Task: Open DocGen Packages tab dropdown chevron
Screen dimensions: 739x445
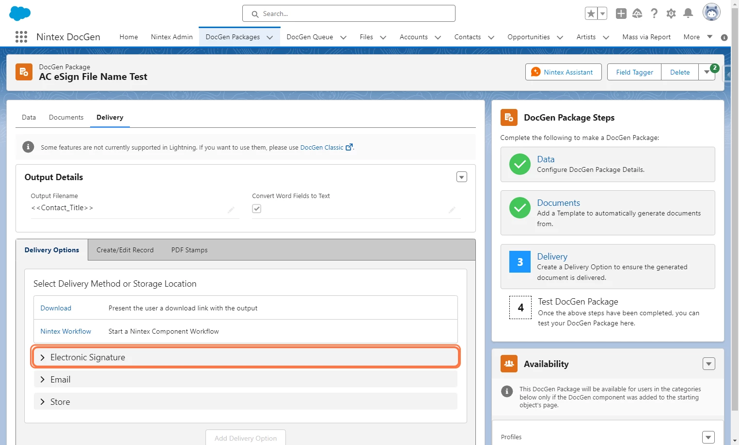Action: [x=270, y=37]
